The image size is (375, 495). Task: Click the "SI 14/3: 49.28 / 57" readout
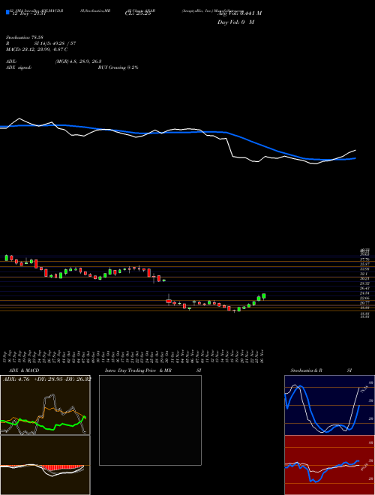tap(55, 43)
